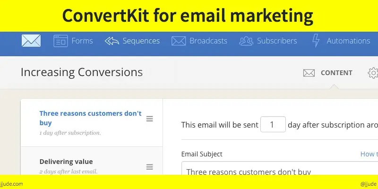Click the Forms window icon
The height and width of the screenshot is (189, 378).
60,41
